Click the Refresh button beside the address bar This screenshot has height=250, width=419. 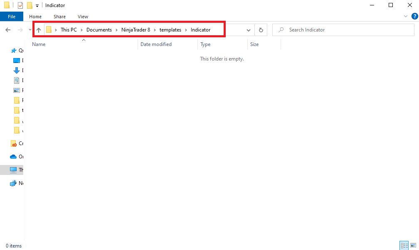(x=261, y=29)
